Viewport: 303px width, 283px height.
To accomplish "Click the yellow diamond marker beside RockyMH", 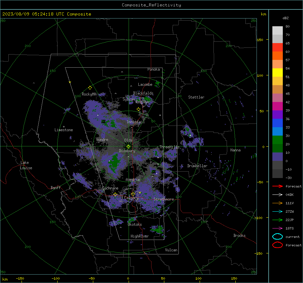I will pos(90,88).
